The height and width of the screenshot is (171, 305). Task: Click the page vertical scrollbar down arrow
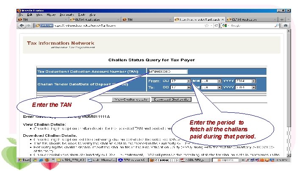pyautogui.click(x=289, y=155)
